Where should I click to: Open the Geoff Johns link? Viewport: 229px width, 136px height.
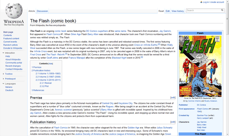pos(52,58)
